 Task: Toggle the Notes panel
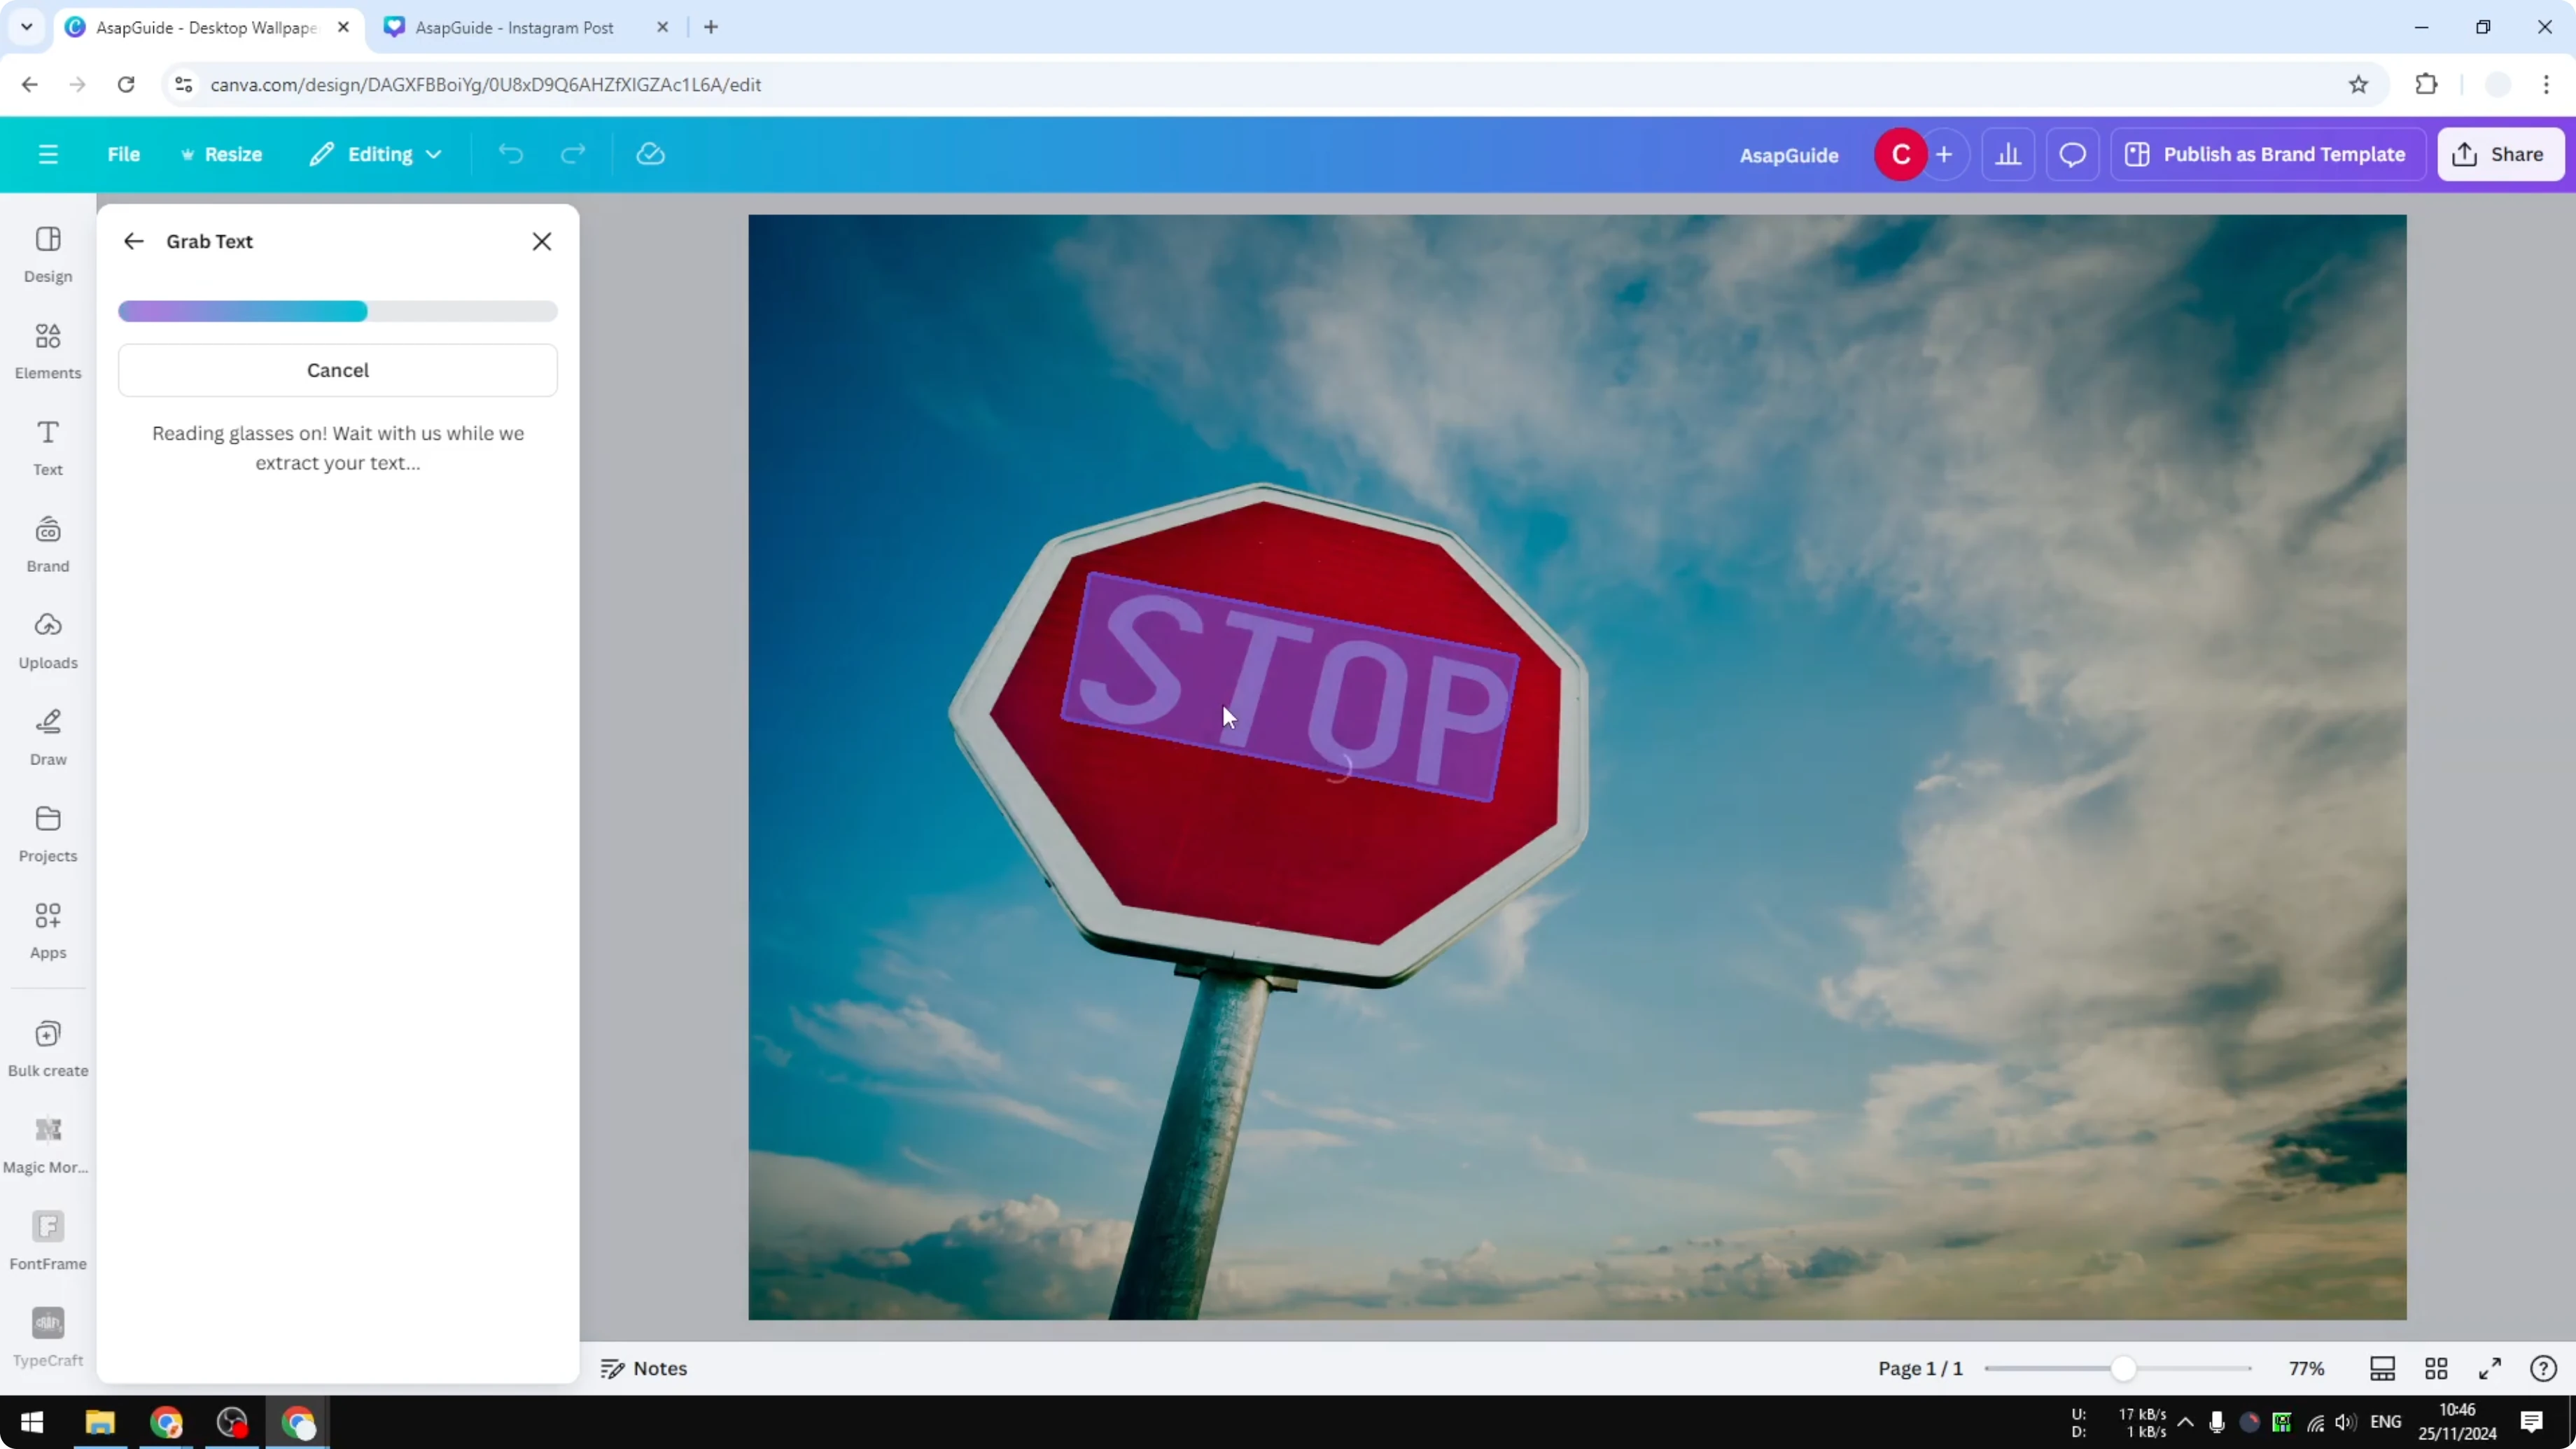pyautogui.click(x=645, y=1368)
